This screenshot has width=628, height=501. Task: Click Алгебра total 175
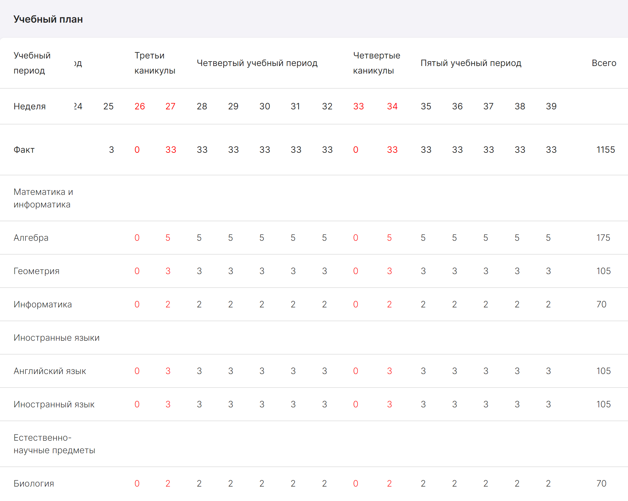603,238
